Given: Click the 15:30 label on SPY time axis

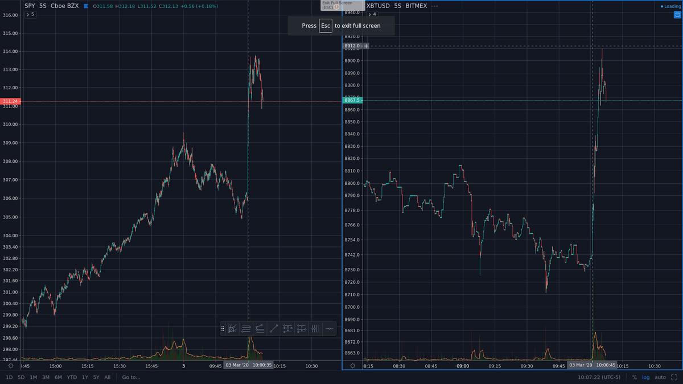Looking at the screenshot, I should click(x=119, y=366).
